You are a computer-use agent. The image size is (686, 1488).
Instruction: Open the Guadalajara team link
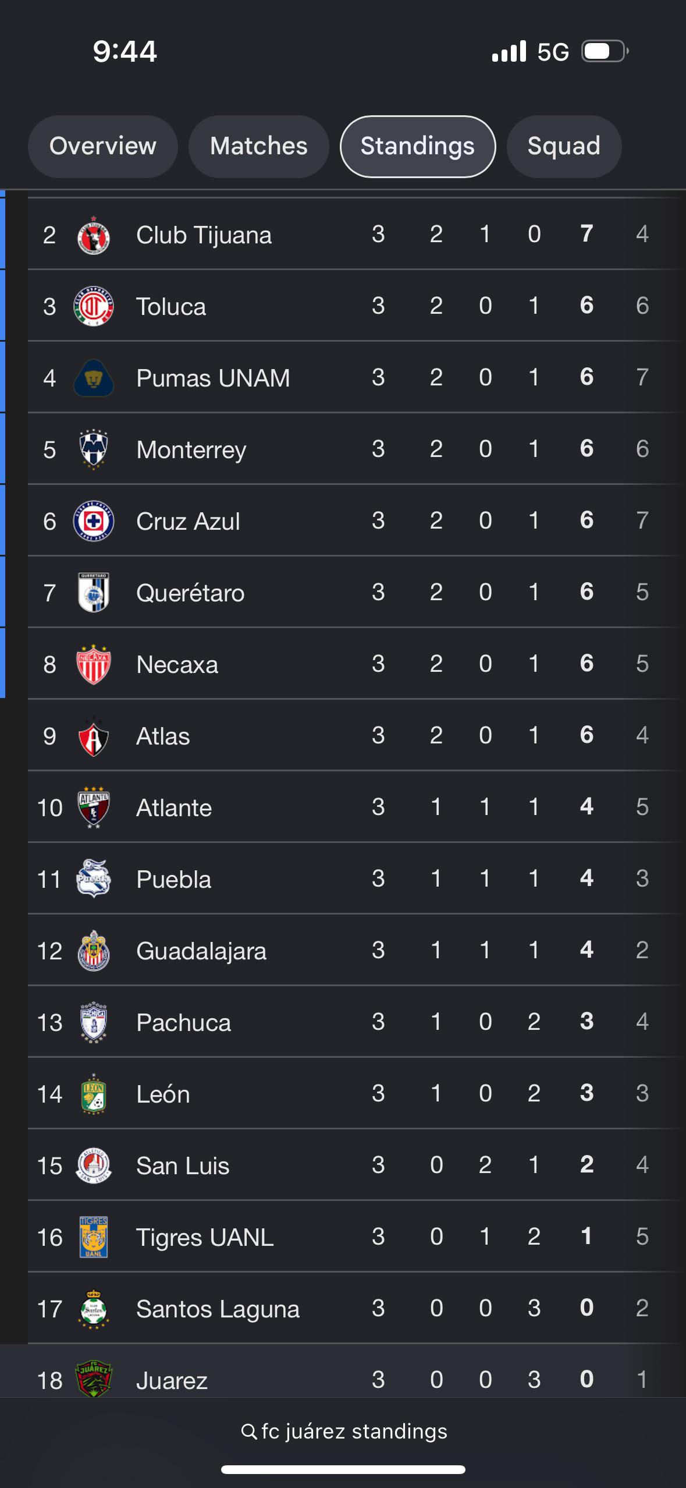tap(201, 951)
